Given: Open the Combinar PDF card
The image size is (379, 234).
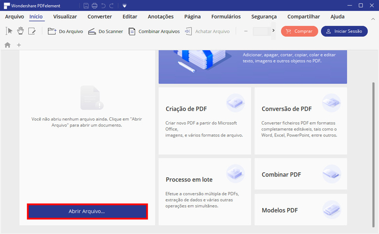Looking at the screenshot, I should point(301,174).
